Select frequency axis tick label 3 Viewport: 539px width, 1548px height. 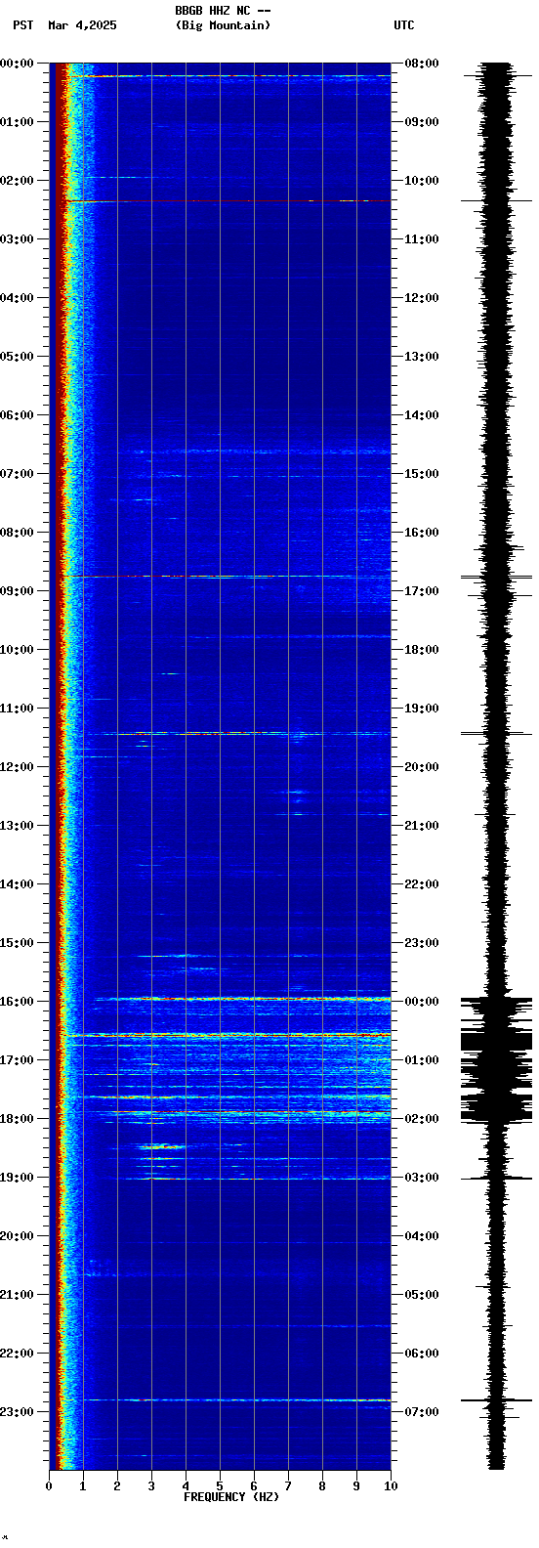(x=151, y=1486)
